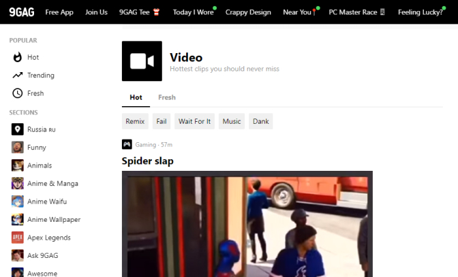Open the Russia RU section
This screenshot has height=277, width=458.
(x=42, y=129)
